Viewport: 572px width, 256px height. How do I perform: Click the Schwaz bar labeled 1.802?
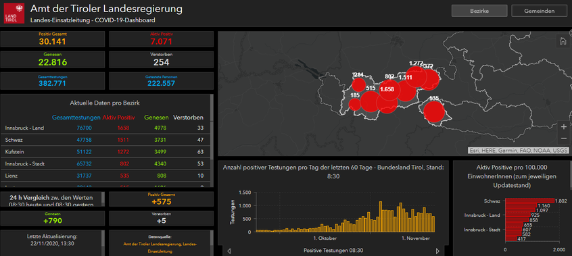529,201
